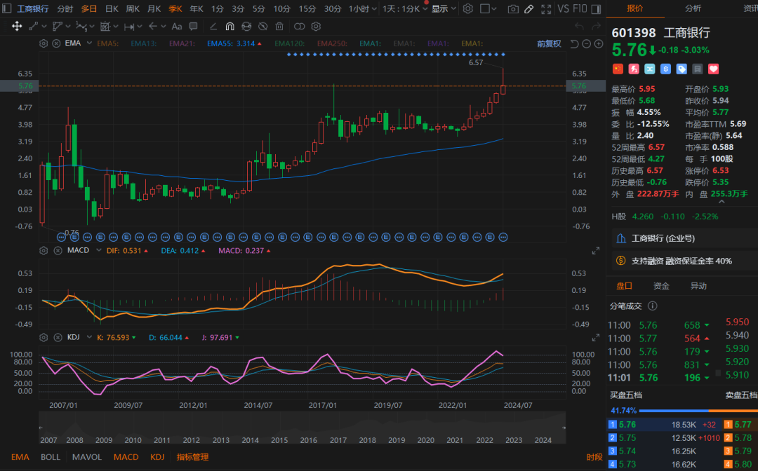Toggle the hide drawings eye icon
Viewport: 758px width, 471px height.
coord(263,27)
